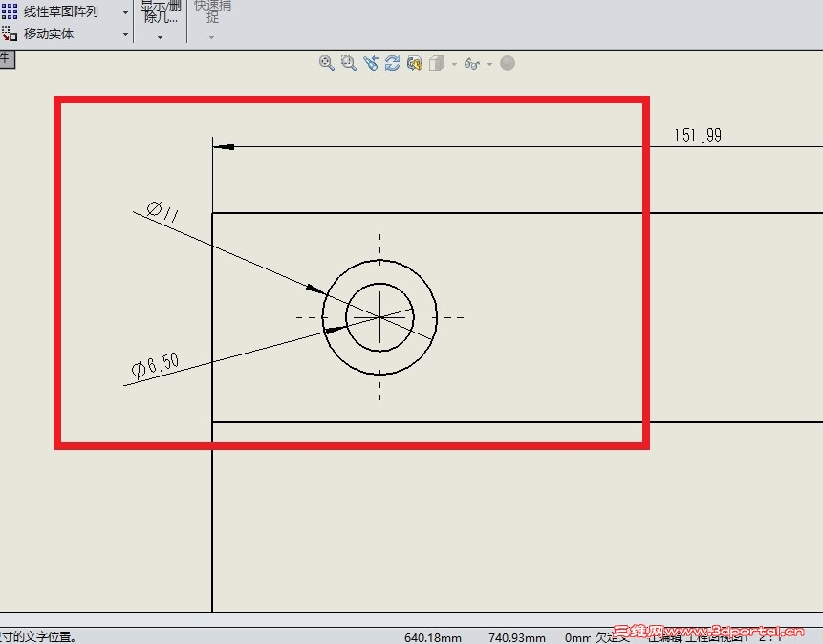Click the 640.18mm coordinate in status bar
The height and width of the screenshot is (644, 823).
pos(432,637)
